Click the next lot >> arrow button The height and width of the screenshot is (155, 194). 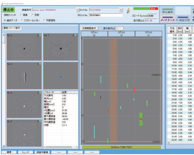(x=121, y=10)
